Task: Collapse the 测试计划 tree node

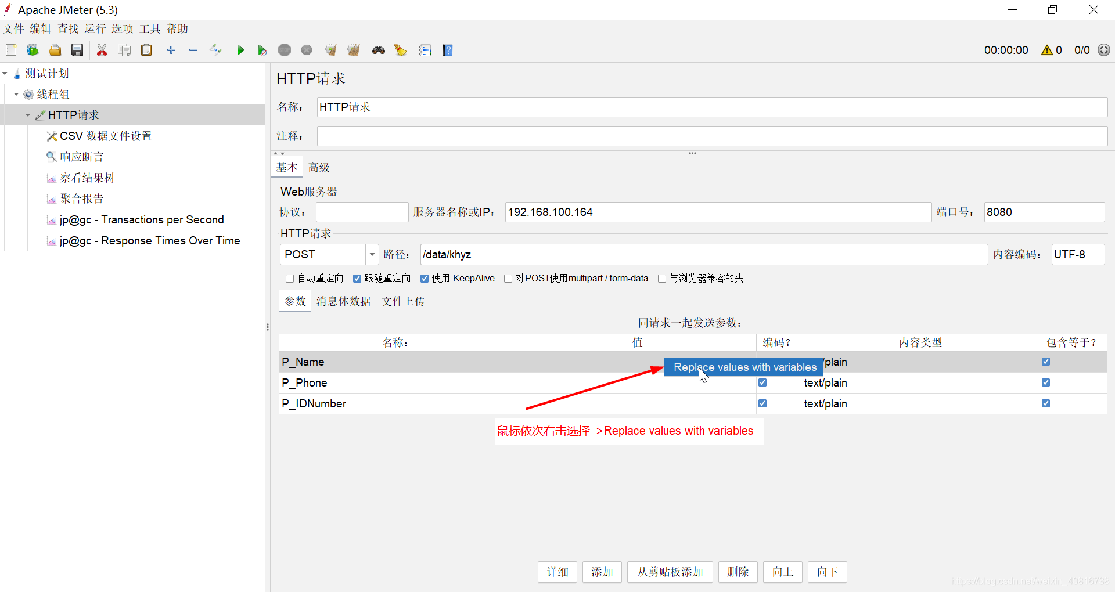Action: (5, 74)
